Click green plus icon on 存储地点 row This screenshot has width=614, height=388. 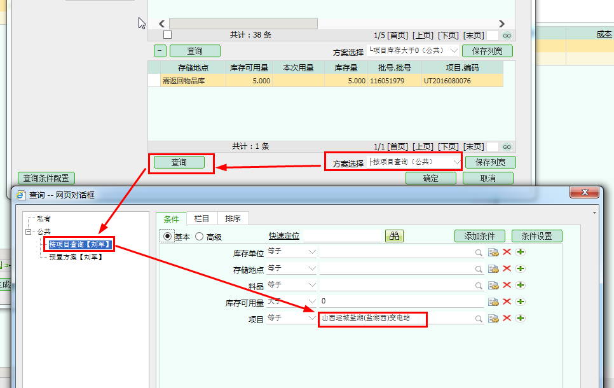tap(521, 269)
